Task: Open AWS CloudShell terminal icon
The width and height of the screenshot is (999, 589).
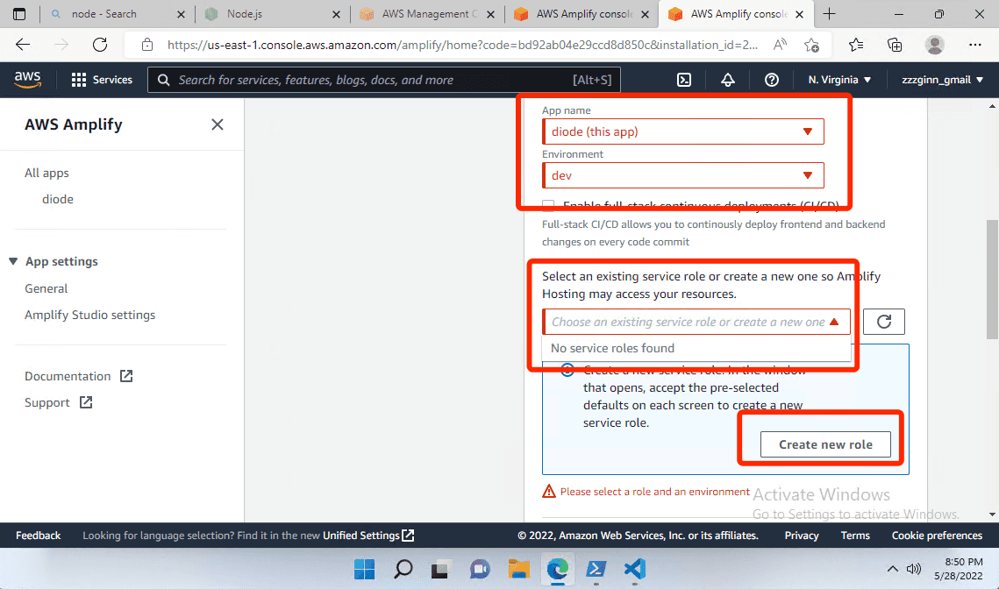Action: pos(684,80)
